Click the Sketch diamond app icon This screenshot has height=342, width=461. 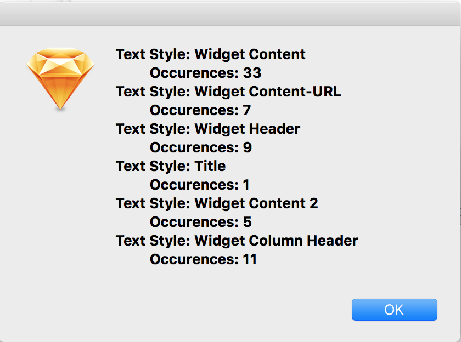(x=60, y=79)
